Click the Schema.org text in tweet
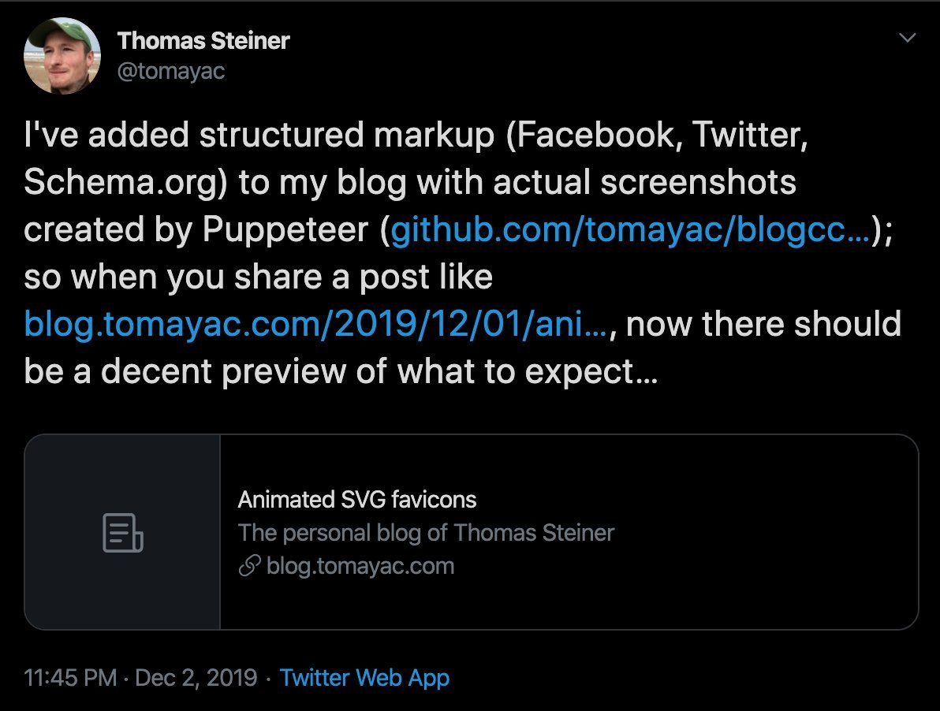The height and width of the screenshot is (711, 940). 126,182
